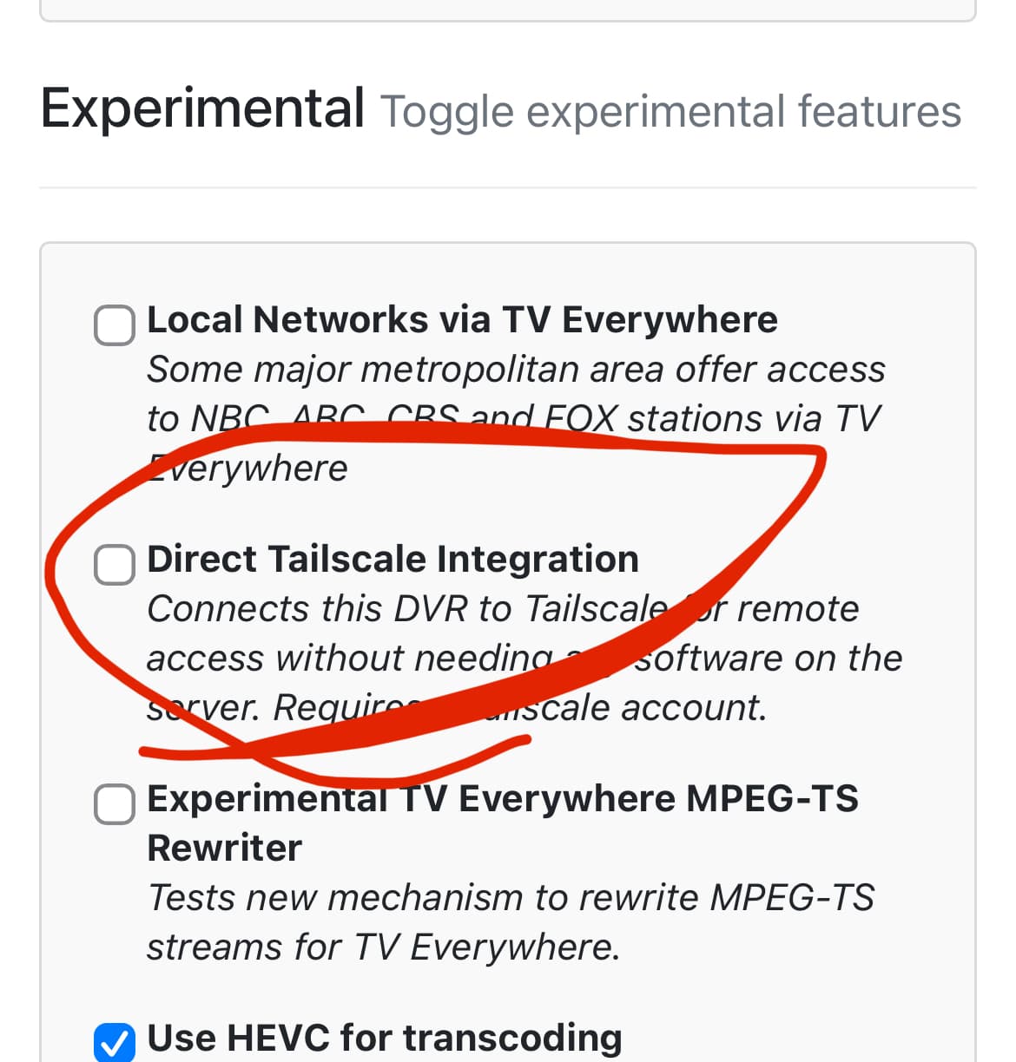Screen dimensions: 1016x1062
Task: Click the 'Some major metropolitan area' description
Action: tap(516, 370)
